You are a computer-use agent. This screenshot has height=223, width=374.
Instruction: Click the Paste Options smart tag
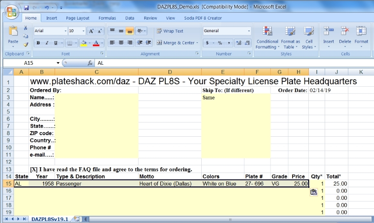(313, 192)
